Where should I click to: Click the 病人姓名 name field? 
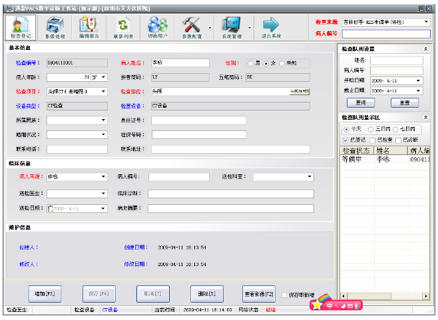[180, 63]
